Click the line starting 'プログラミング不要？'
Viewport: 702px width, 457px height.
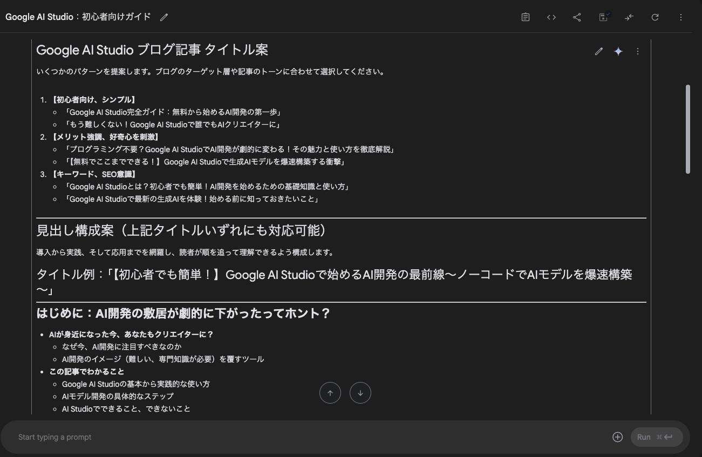[229, 149]
